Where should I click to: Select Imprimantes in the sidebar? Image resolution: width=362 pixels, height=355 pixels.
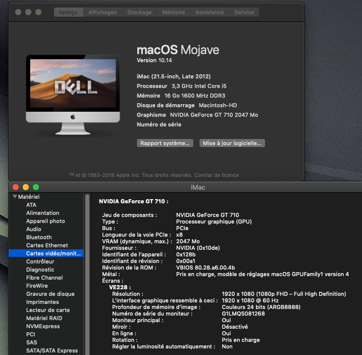42,302
